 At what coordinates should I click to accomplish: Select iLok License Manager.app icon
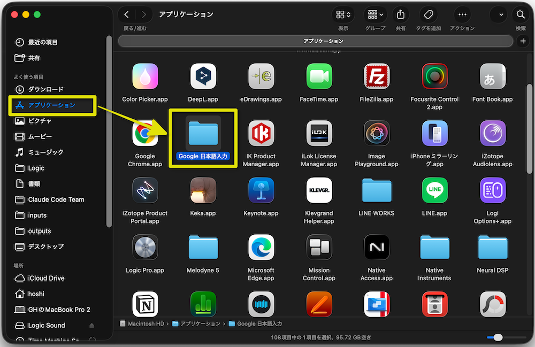tap(319, 133)
